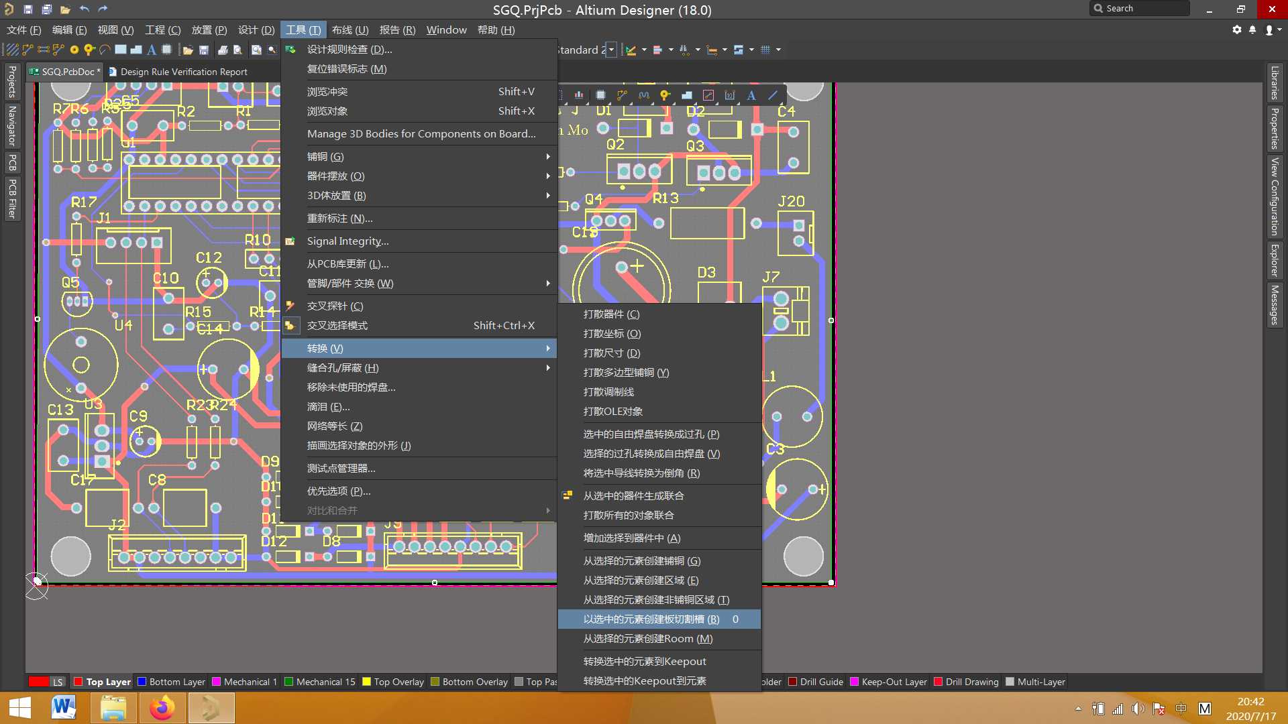Open settings via the gear icon

click(x=1237, y=29)
